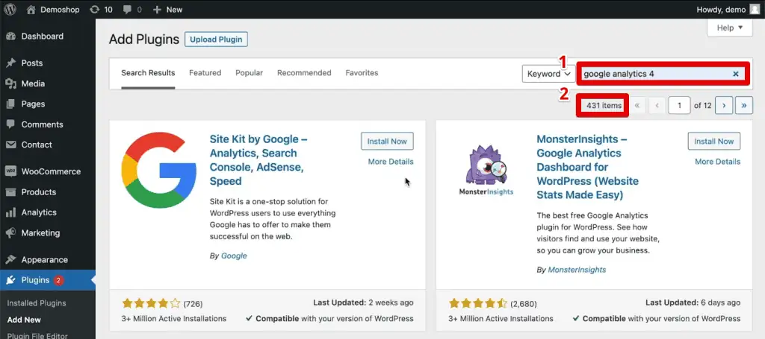The image size is (765, 339).
Task: Click the WooCommerce icon in sidebar
Action: click(10, 171)
